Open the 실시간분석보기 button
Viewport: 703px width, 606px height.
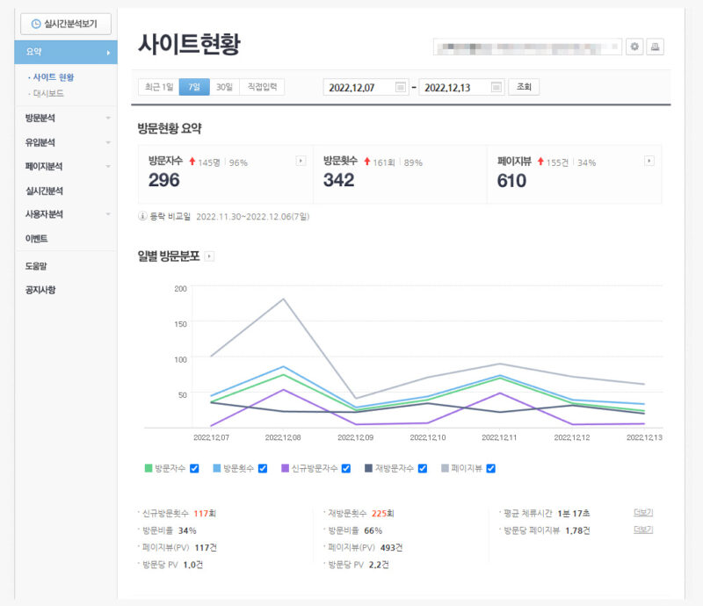(65, 24)
